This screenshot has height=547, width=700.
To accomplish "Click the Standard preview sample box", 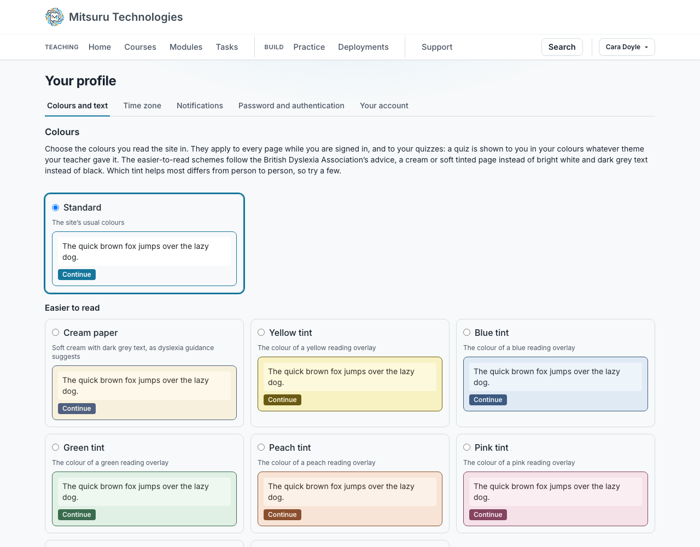I will click(144, 259).
